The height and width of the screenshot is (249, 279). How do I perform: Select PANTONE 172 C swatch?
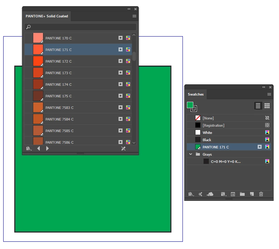[x=78, y=61]
